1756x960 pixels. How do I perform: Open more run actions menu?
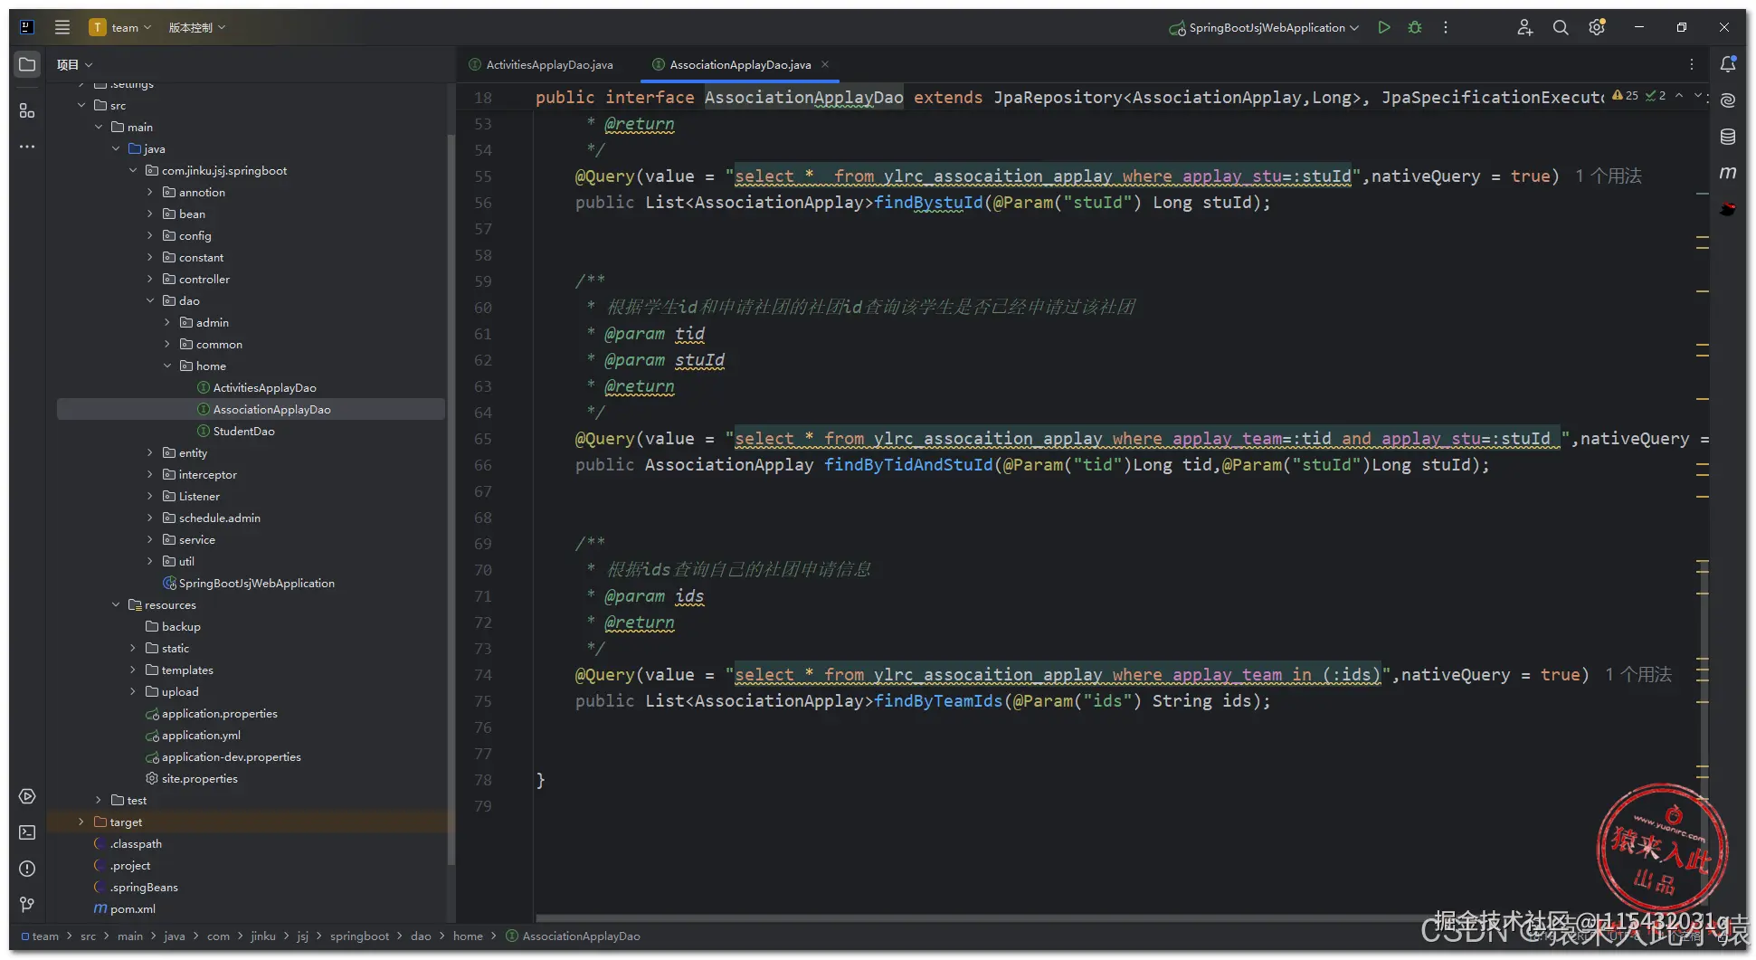1446,27
